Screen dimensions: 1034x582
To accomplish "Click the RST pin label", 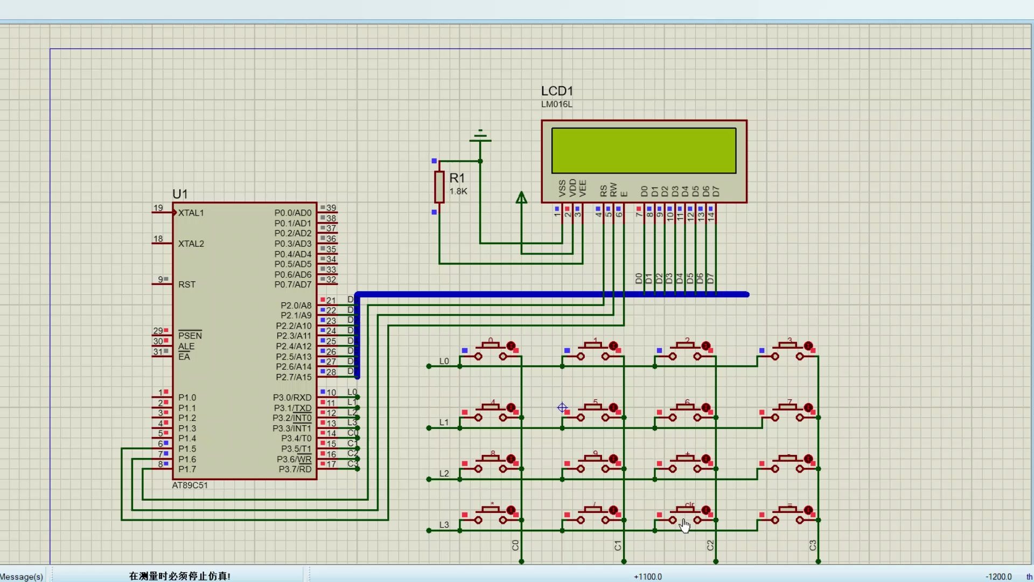I will pos(187,285).
